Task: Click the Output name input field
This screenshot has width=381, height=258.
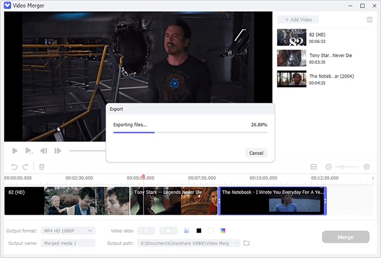Action: pyautogui.click(x=68, y=243)
